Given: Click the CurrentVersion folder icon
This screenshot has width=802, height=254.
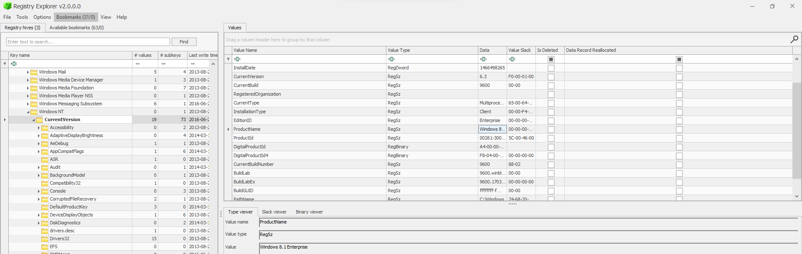Looking at the screenshot, I should [40, 119].
